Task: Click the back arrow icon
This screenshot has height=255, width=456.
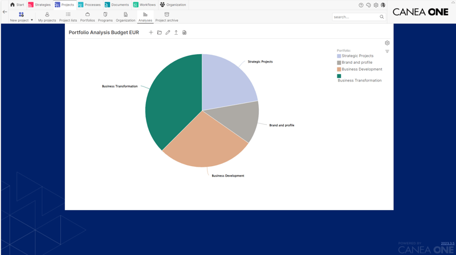Action: coord(5,12)
